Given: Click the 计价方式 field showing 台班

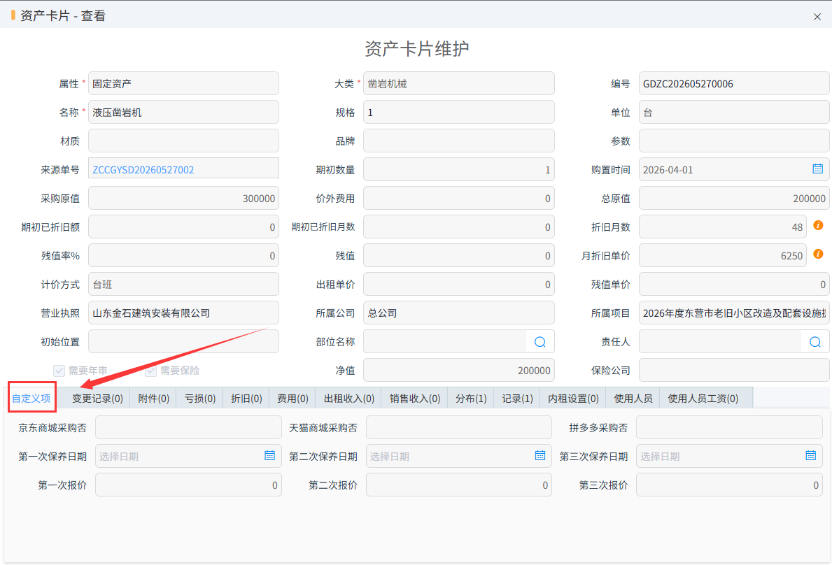Looking at the screenshot, I should 183,284.
